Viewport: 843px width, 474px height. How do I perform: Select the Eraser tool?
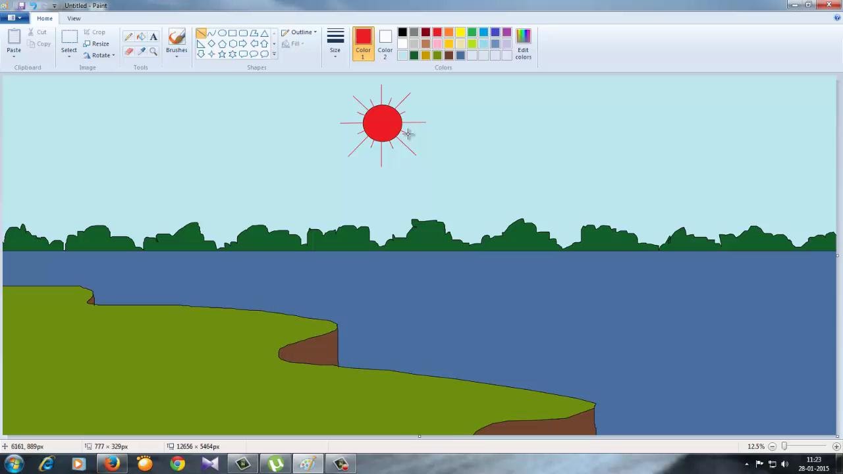(x=129, y=51)
